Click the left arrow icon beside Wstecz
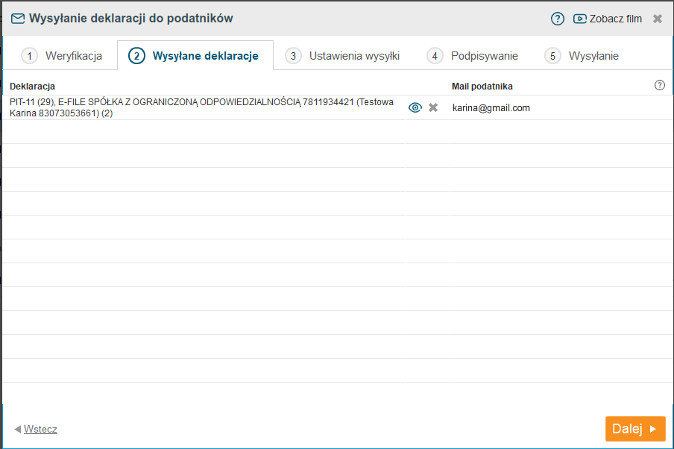Viewport: 674px width, 449px height. point(17,430)
